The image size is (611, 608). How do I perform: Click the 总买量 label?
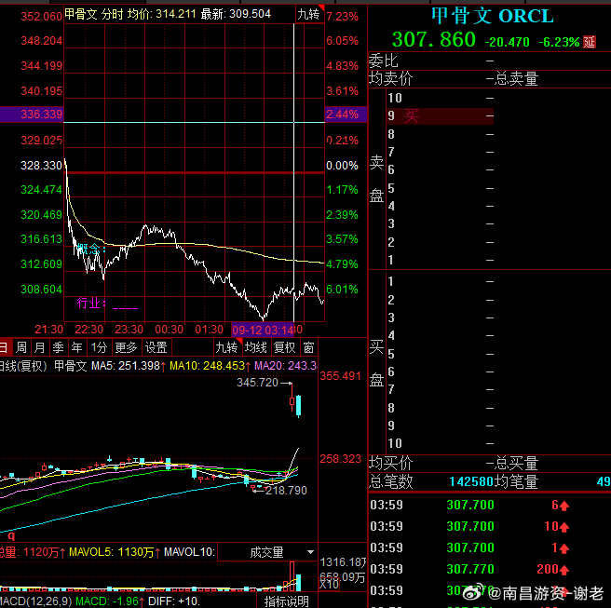tap(516, 463)
